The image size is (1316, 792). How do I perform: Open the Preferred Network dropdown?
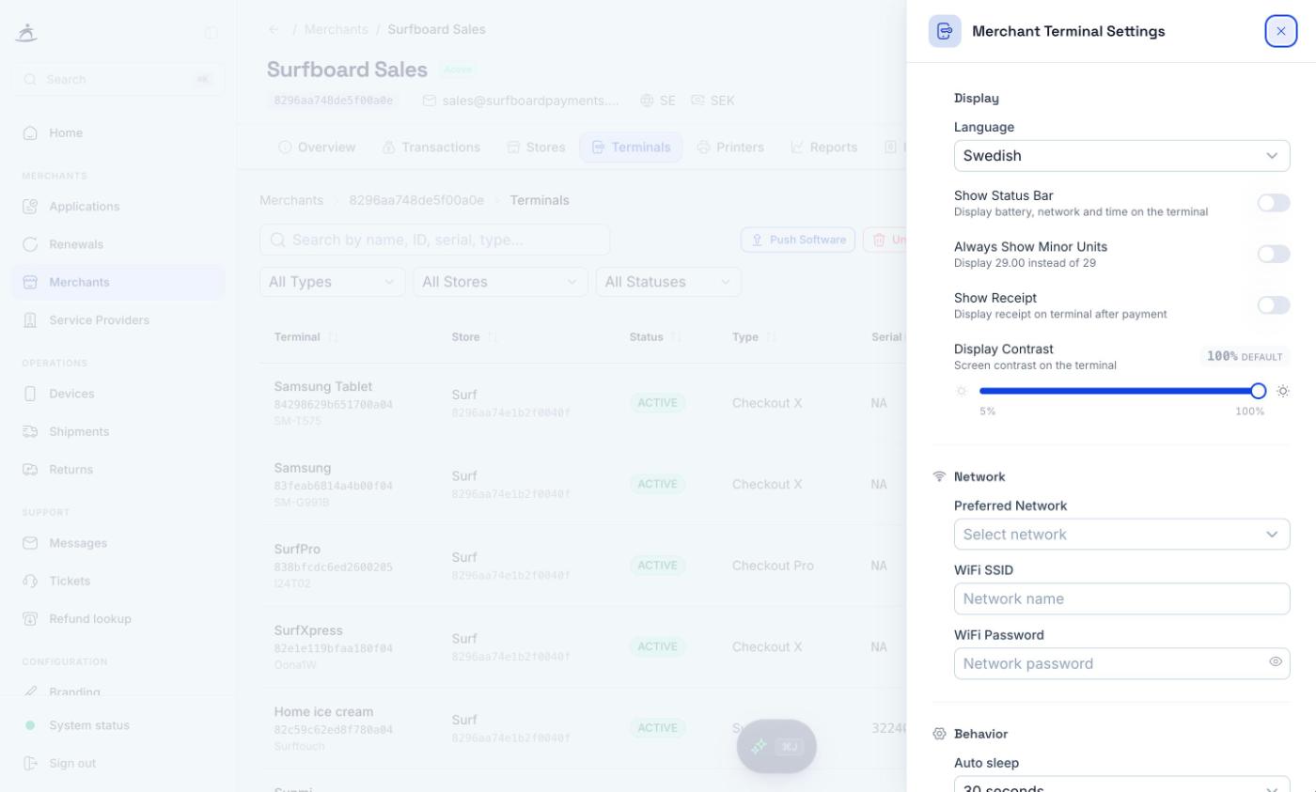coord(1122,535)
